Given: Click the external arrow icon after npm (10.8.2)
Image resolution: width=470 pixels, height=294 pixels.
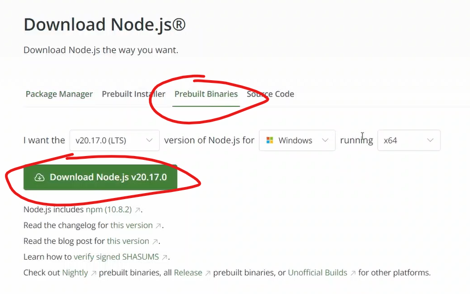Looking at the screenshot, I should click(138, 209).
